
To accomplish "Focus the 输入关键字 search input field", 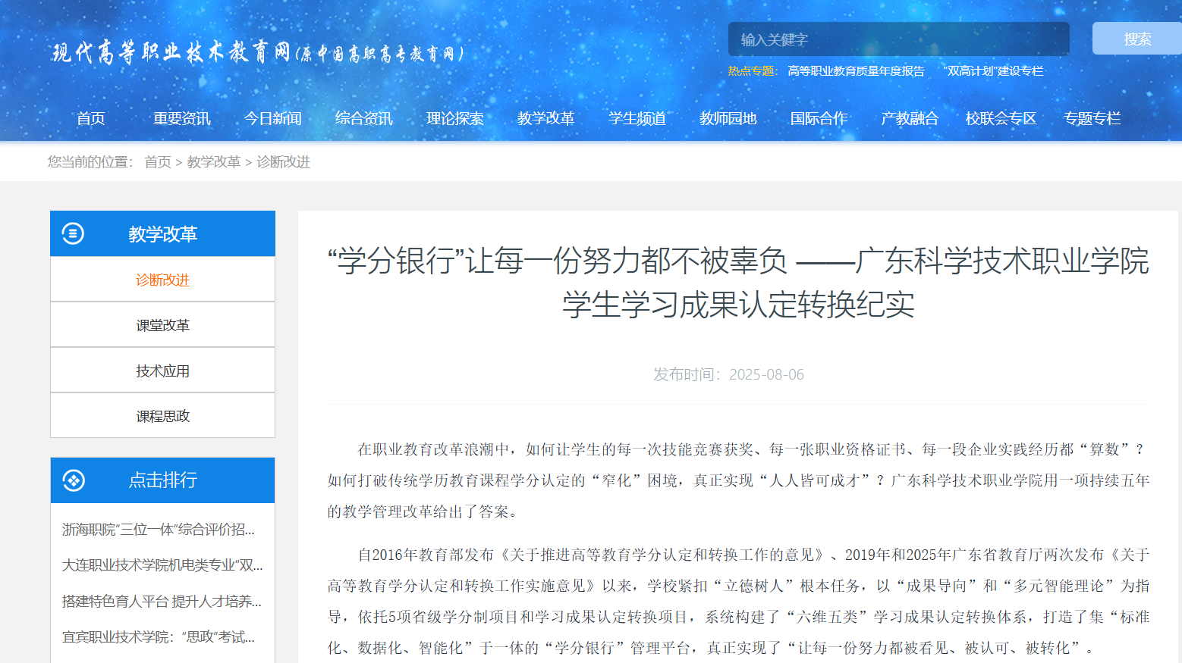I will [898, 39].
